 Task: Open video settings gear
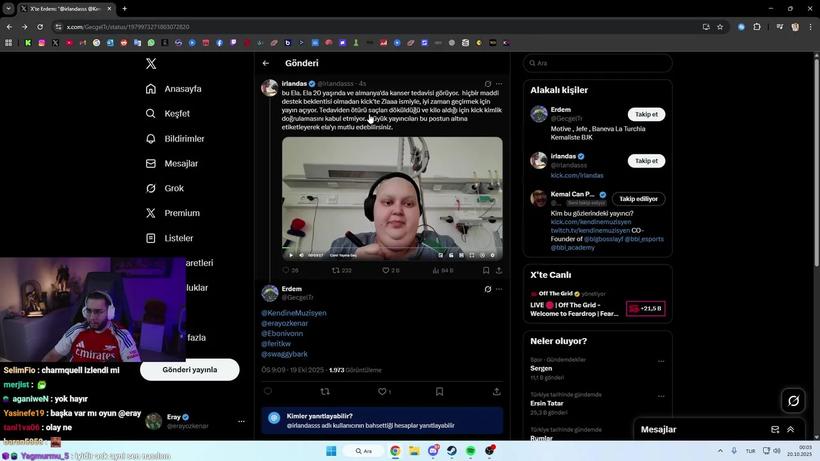(x=493, y=255)
